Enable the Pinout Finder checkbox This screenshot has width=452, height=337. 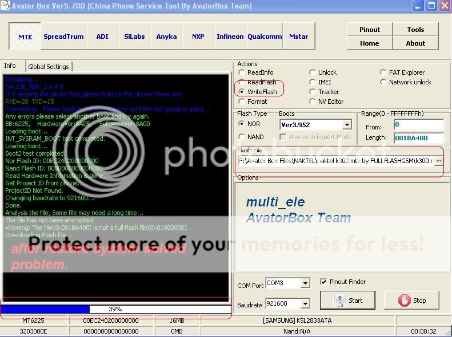[x=324, y=282]
